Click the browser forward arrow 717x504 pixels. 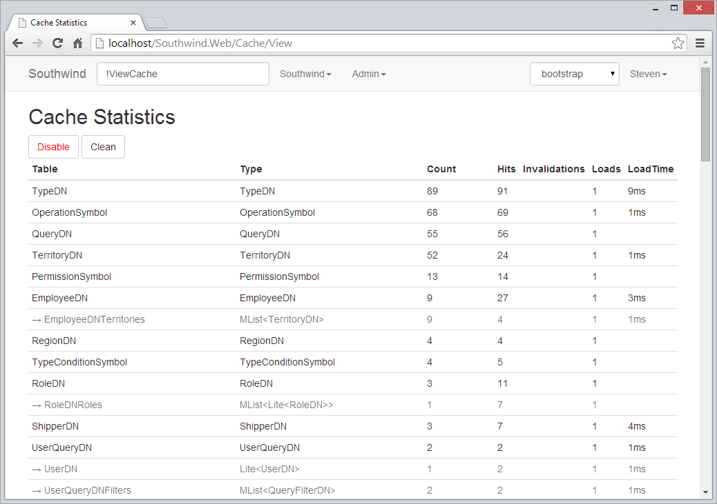[38, 43]
